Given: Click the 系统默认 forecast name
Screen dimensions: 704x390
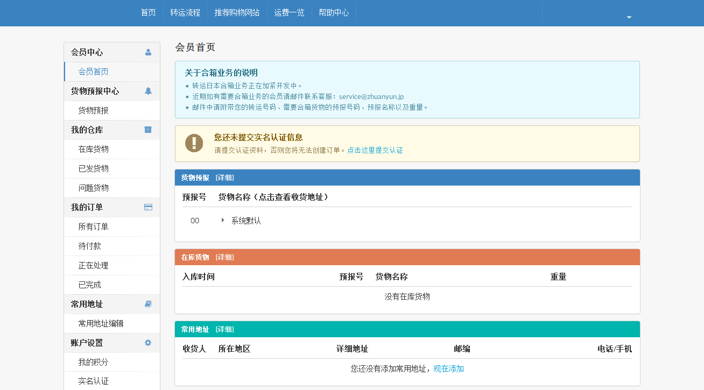Looking at the screenshot, I should coord(247,221).
